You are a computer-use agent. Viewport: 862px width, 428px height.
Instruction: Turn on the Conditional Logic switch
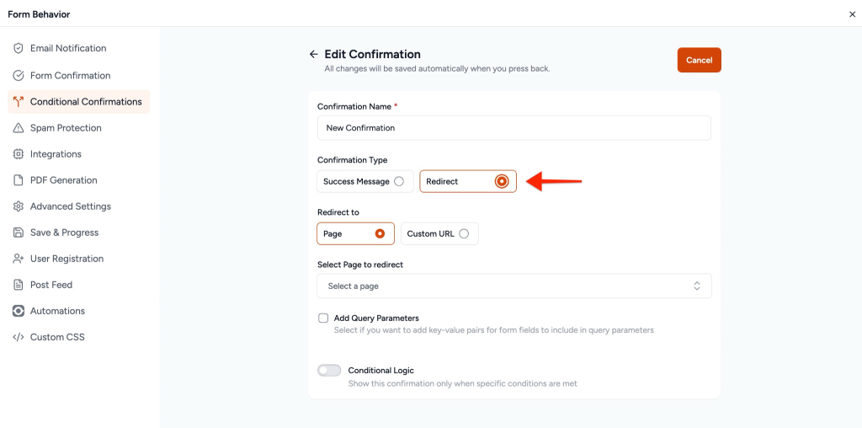(329, 371)
